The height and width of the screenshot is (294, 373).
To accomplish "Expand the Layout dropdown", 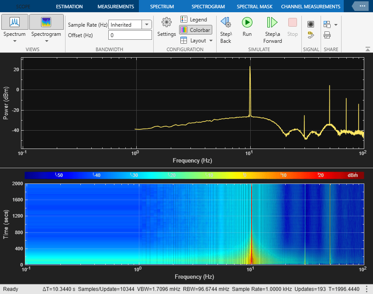I will coord(211,41).
